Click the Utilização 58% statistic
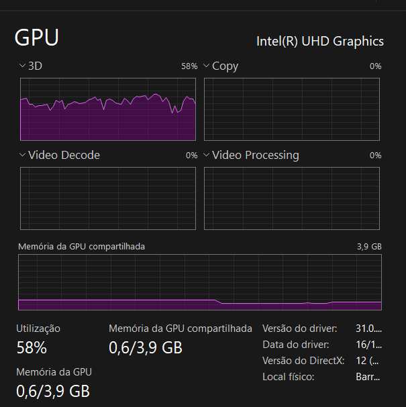406x407 pixels. [x=32, y=347]
